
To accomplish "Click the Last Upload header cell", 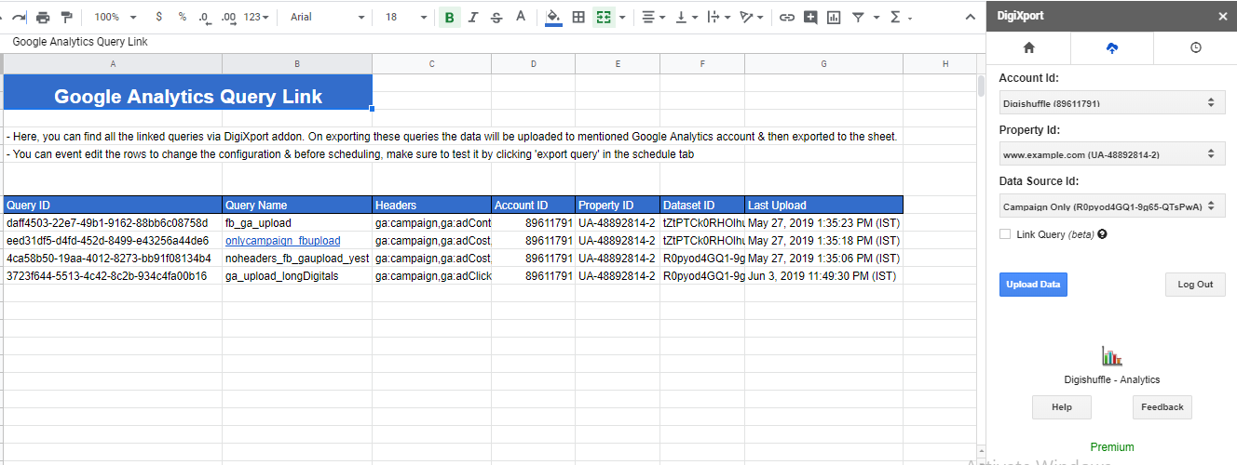I will tap(823, 205).
